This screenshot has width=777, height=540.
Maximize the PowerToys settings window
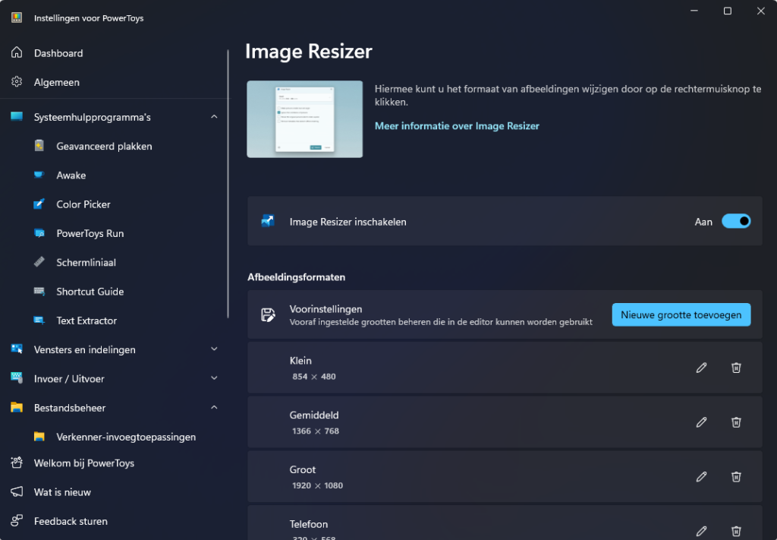pyautogui.click(x=728, y=11)
